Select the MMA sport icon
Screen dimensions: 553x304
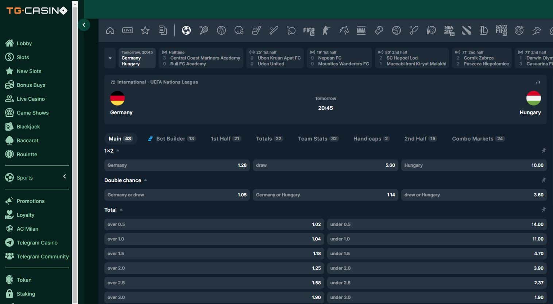pos(361,31)
